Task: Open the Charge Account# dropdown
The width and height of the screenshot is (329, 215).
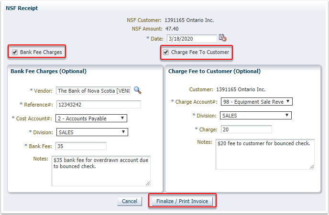Action: [x=257, y=102]
